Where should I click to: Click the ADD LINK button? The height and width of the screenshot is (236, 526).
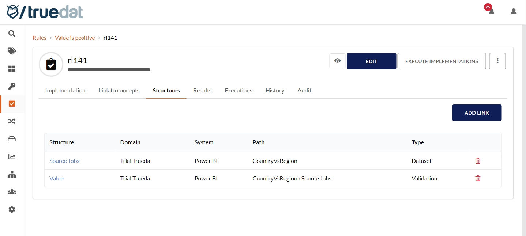(477, 113)
